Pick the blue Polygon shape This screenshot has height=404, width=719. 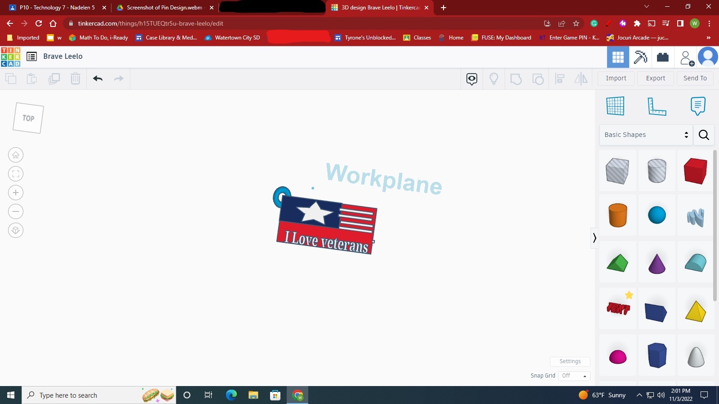(x=657, y=356)
